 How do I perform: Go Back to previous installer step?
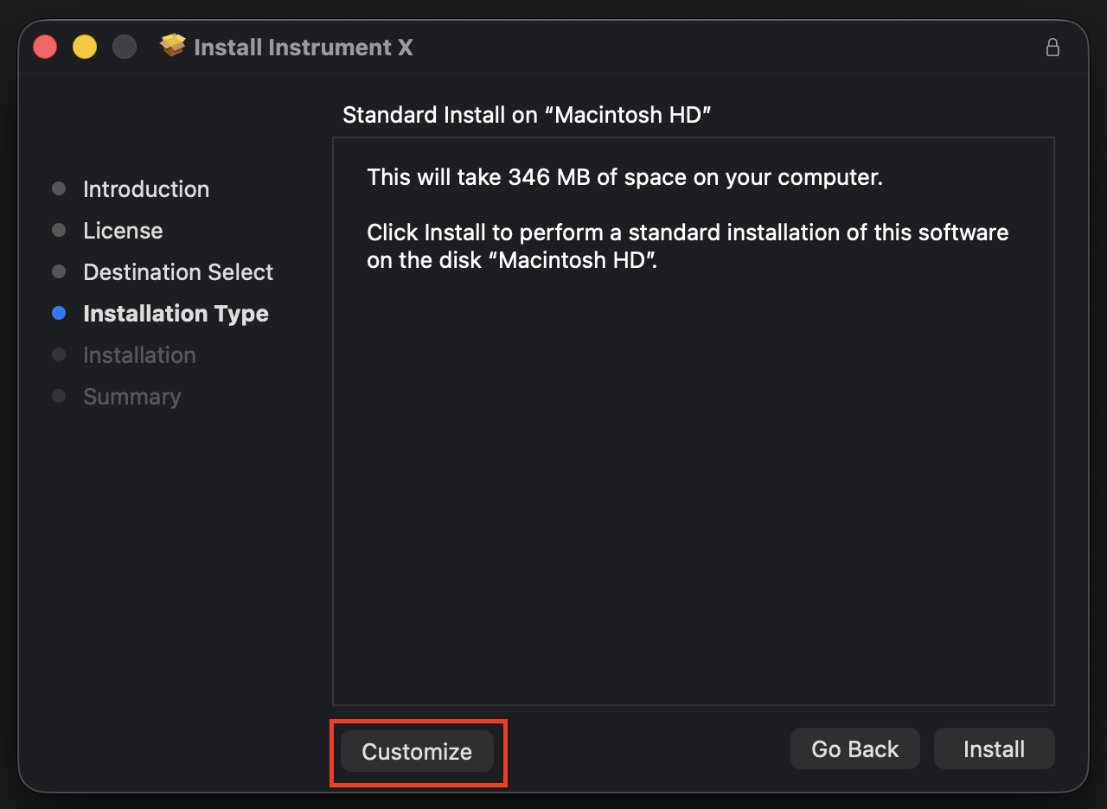[855, 748]
